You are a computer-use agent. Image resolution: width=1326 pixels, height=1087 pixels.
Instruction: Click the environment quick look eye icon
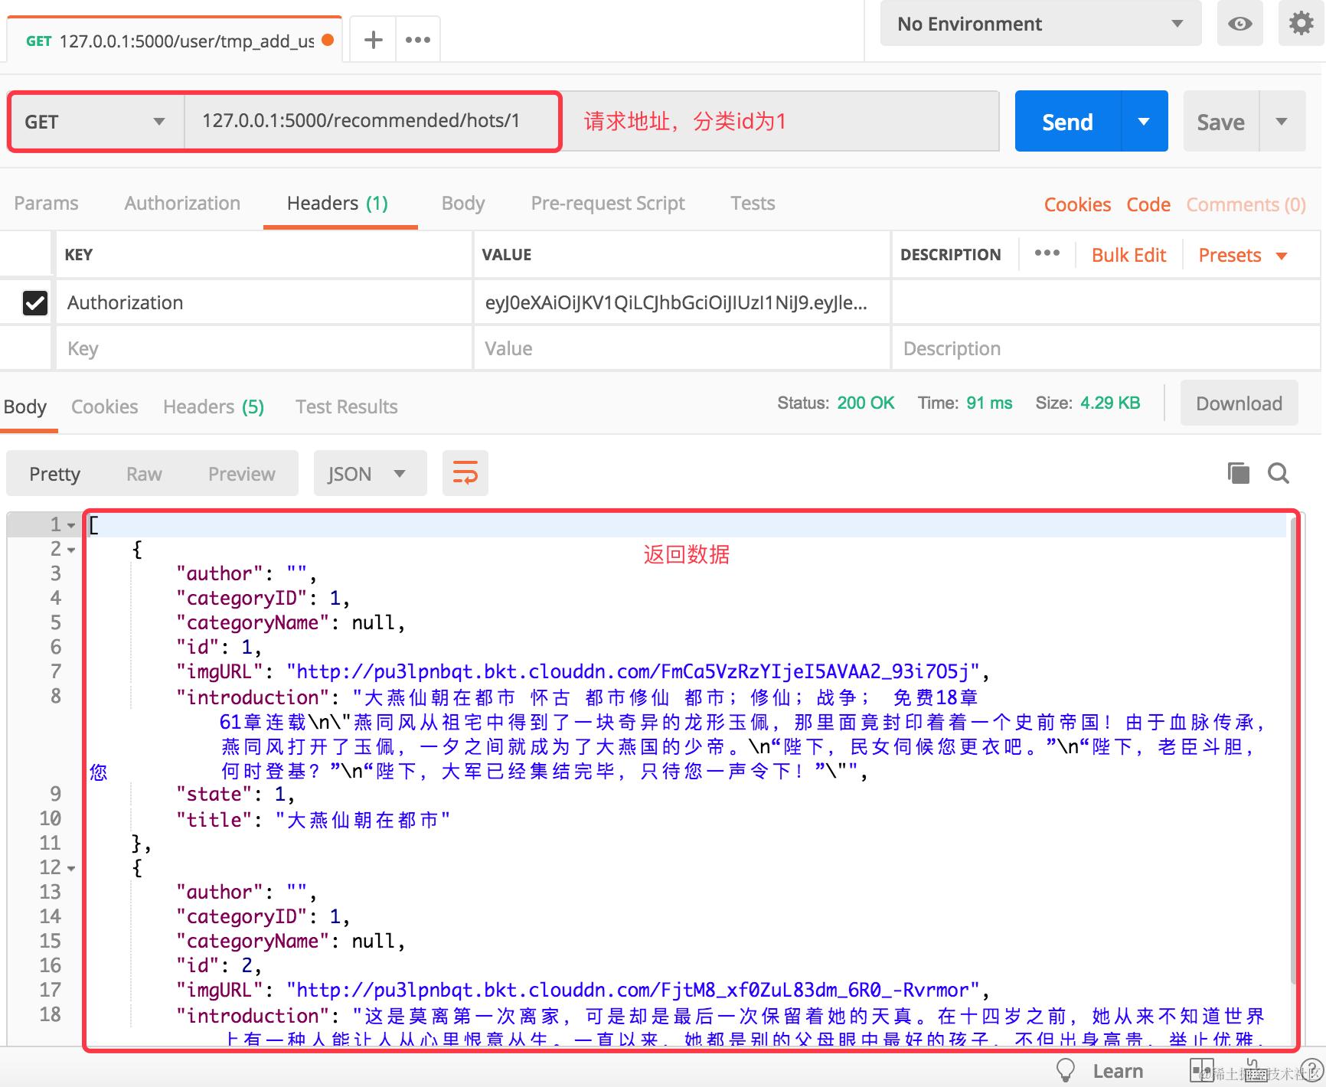click(x=1239, y=24)
